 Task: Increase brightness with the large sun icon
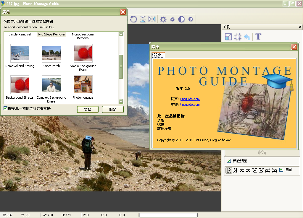(163, 19)
